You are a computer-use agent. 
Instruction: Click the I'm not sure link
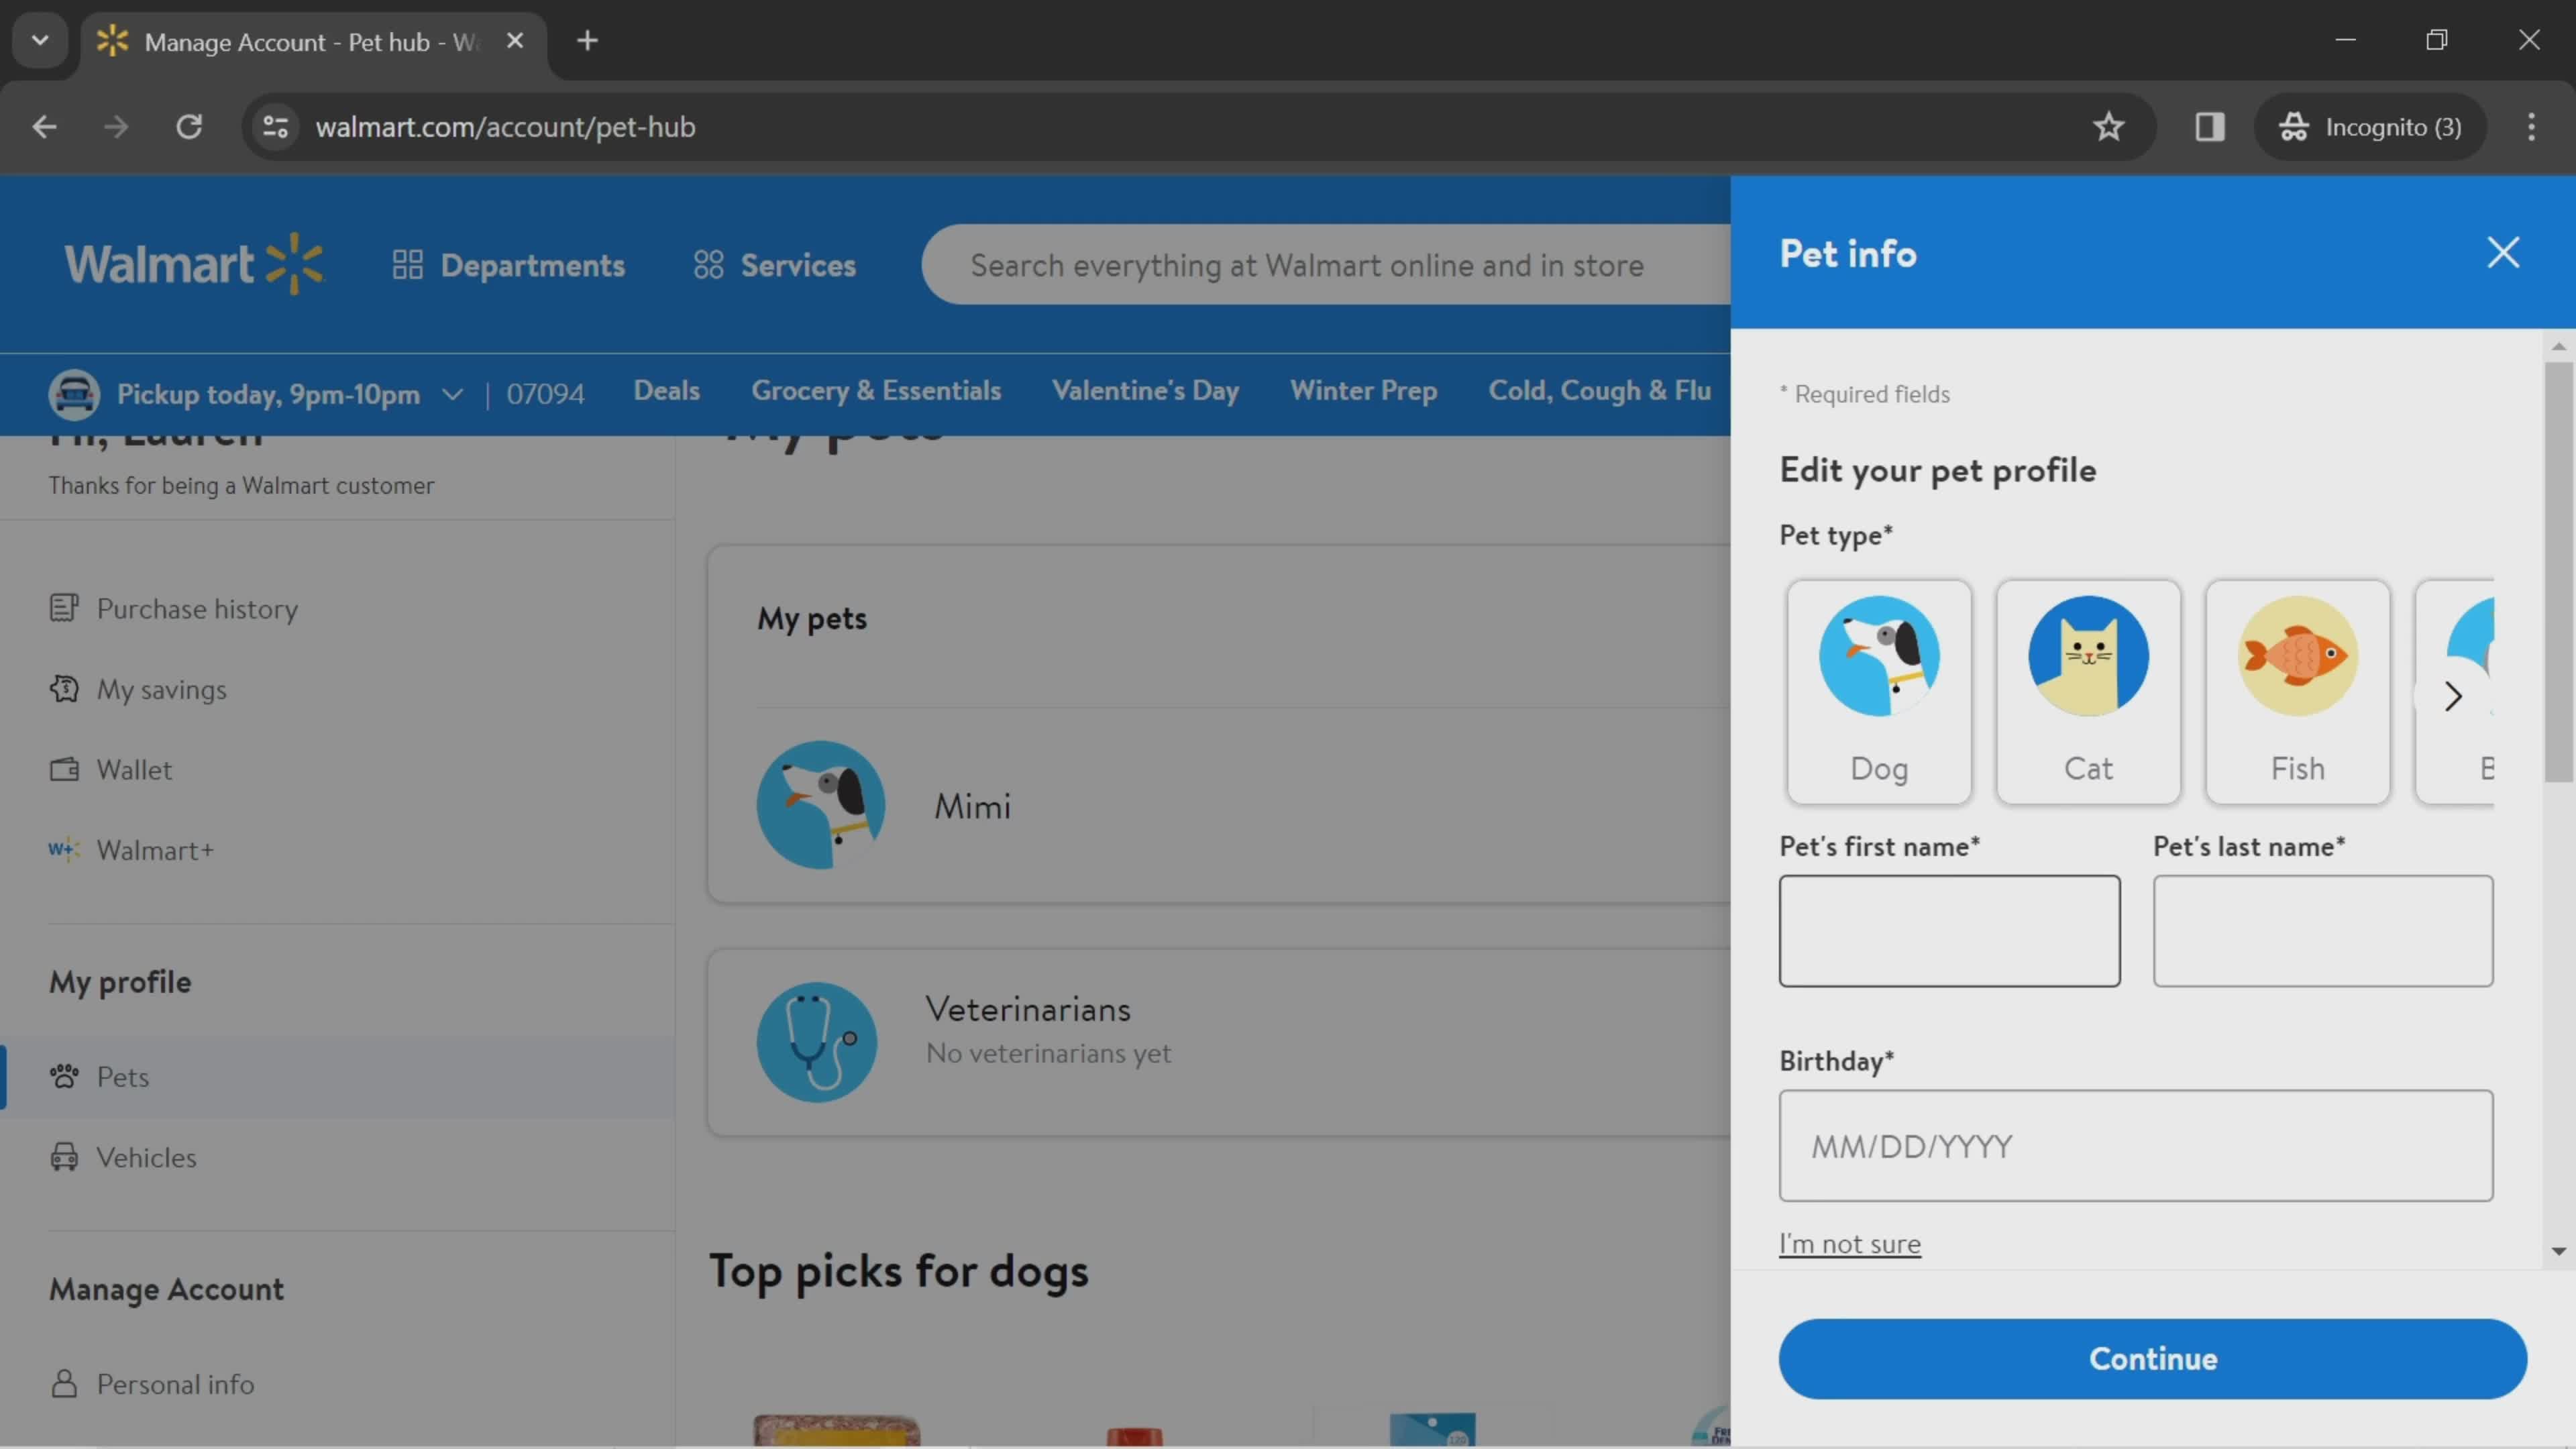[x=1849, y=1244]
